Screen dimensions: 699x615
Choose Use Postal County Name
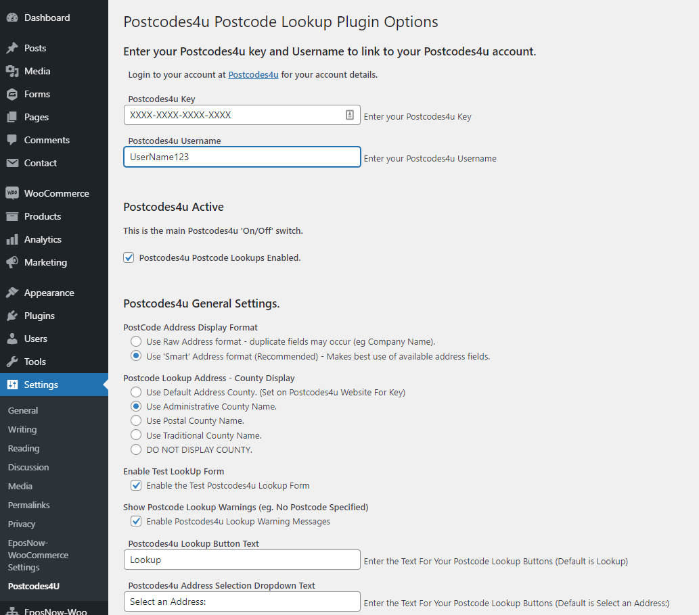pos(136,420)
